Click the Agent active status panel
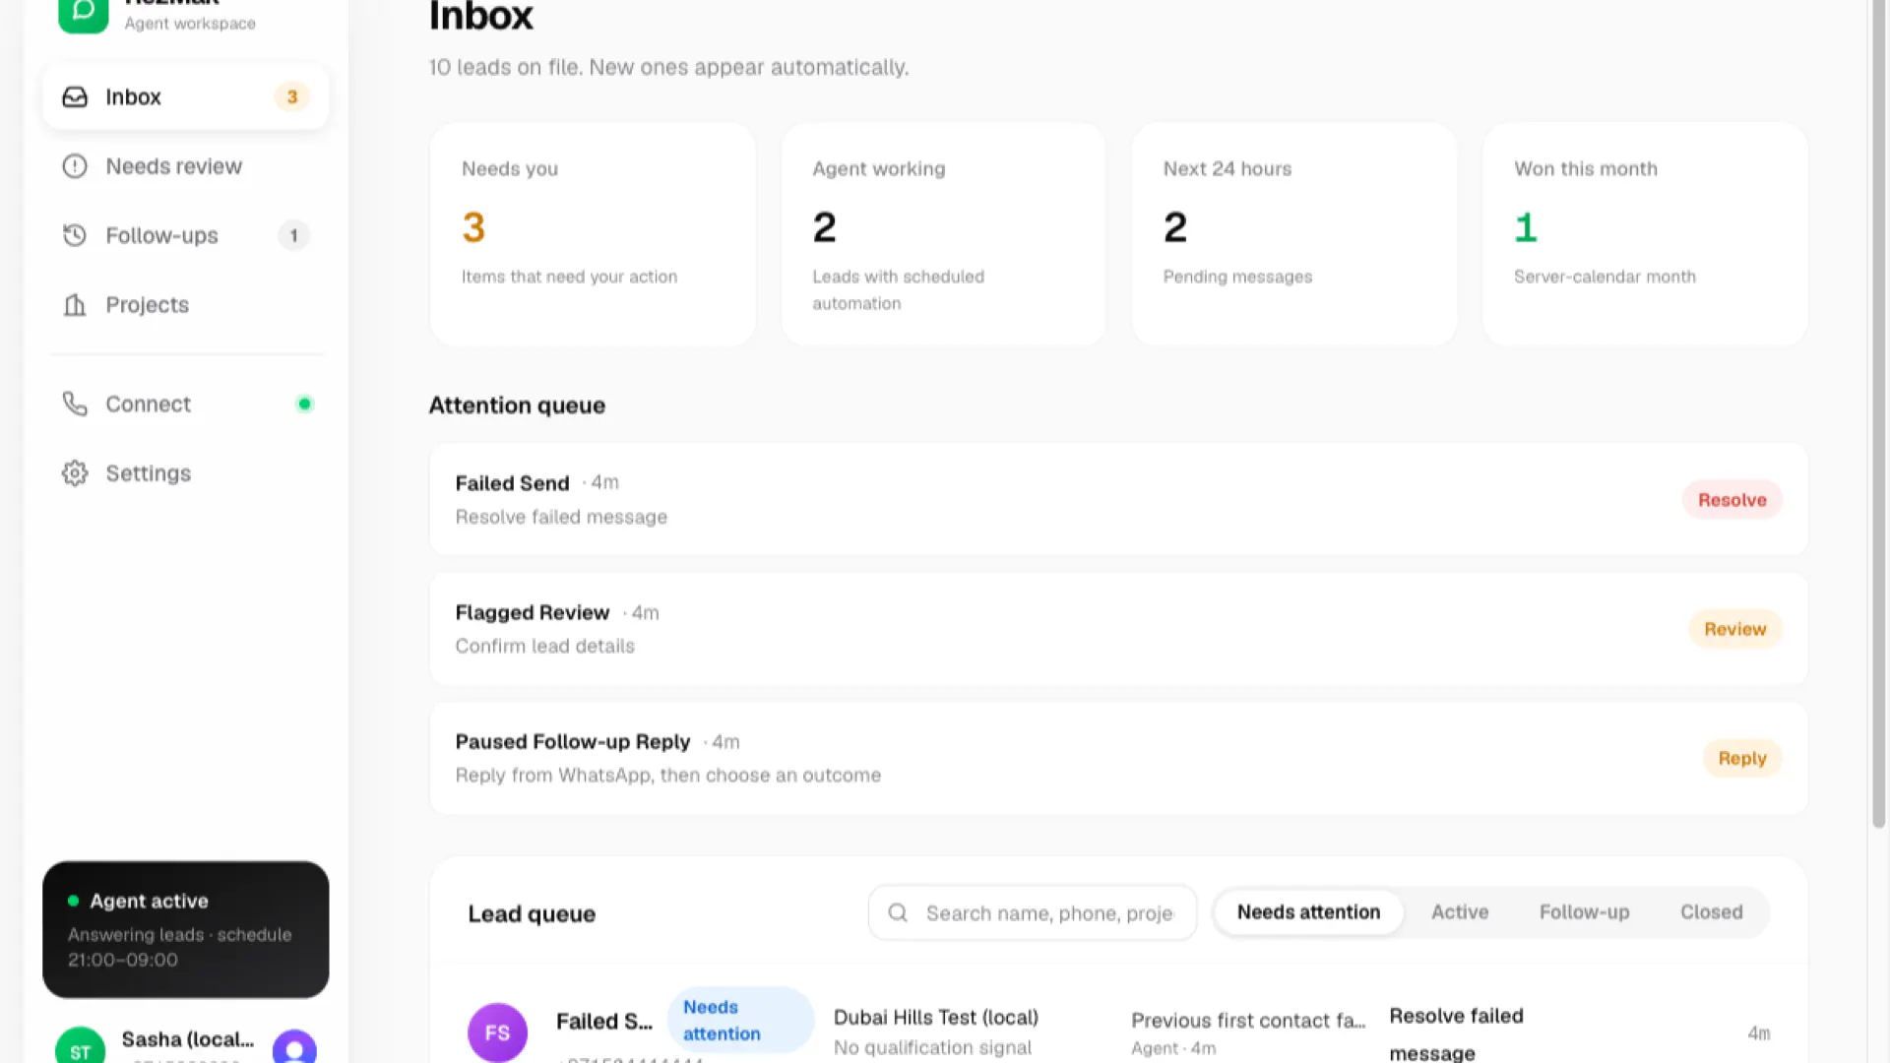 pyautogui.click(x=186, y=929)
